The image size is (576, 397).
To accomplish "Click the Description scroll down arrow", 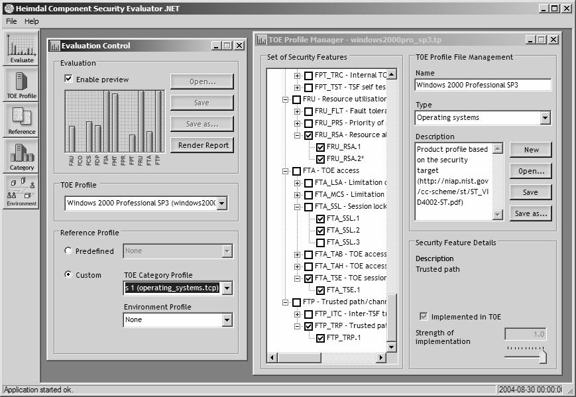I will coord(497,214).
